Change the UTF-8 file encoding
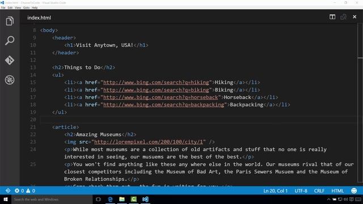 (301, 191)
